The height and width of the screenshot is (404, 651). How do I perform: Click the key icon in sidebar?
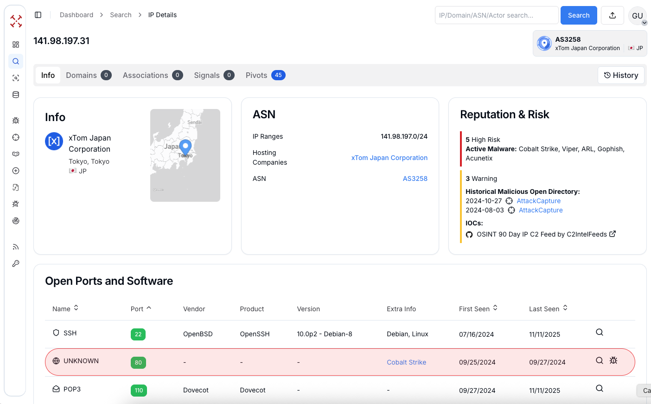pyautogui.click(x=16, y=263)
